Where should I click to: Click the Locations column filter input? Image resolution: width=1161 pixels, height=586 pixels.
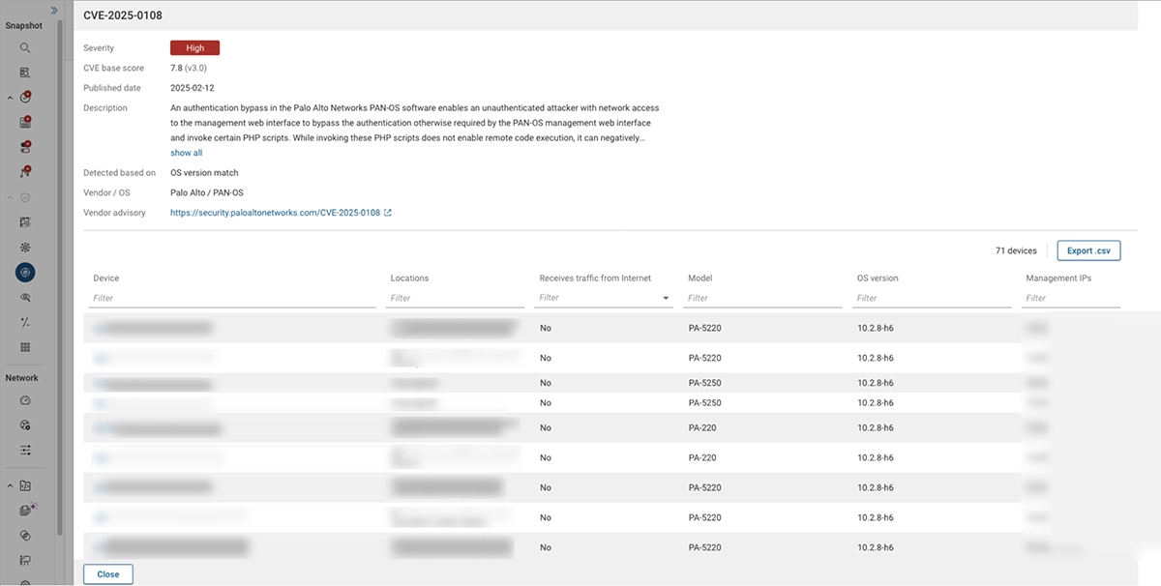coord(455,298)
